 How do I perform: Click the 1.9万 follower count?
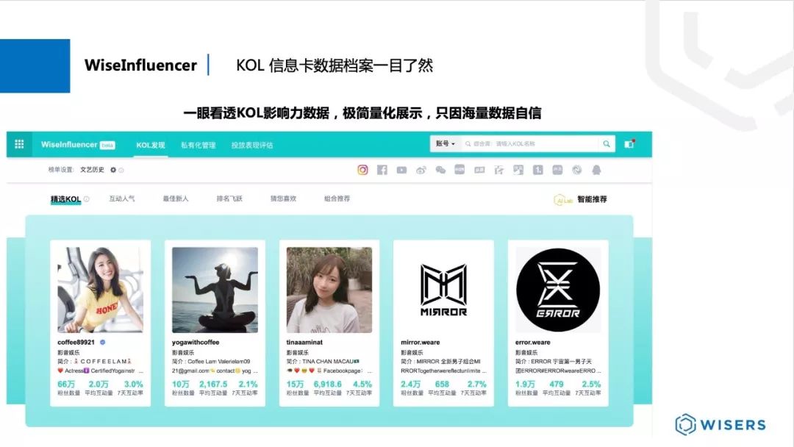point(525,385)
